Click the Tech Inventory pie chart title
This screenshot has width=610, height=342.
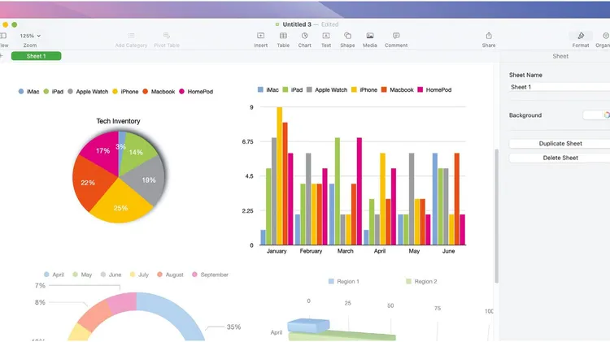(118, 121)
